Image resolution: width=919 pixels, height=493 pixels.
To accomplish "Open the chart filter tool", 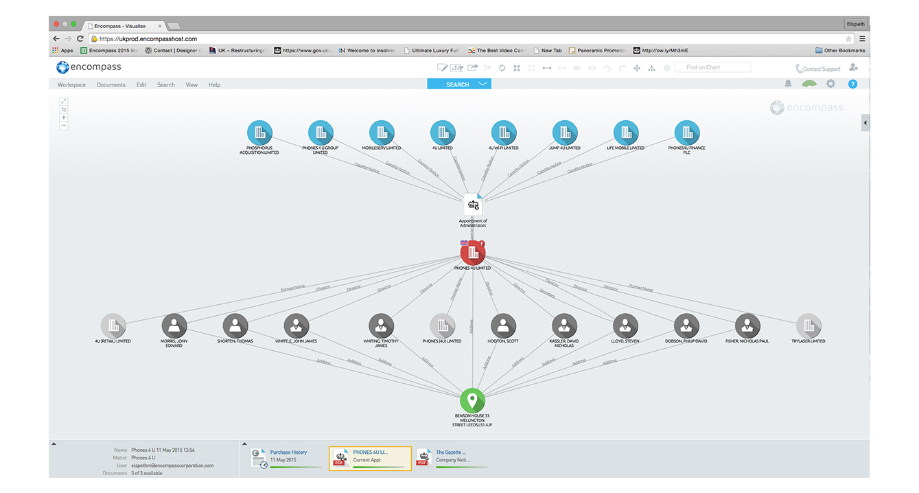I will tap(456, 67).
